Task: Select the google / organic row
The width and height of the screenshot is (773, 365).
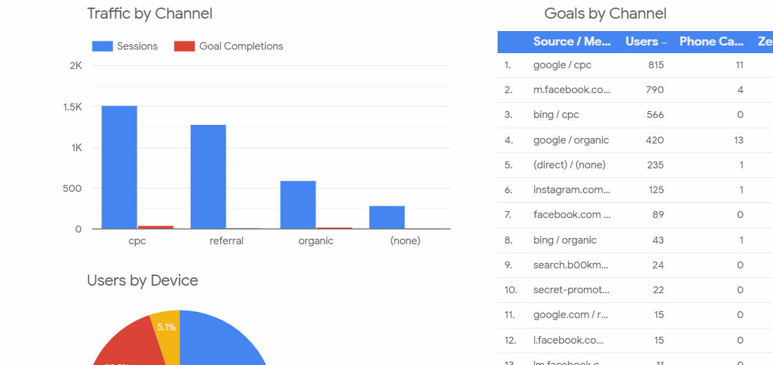Action: tap(636, 140)
